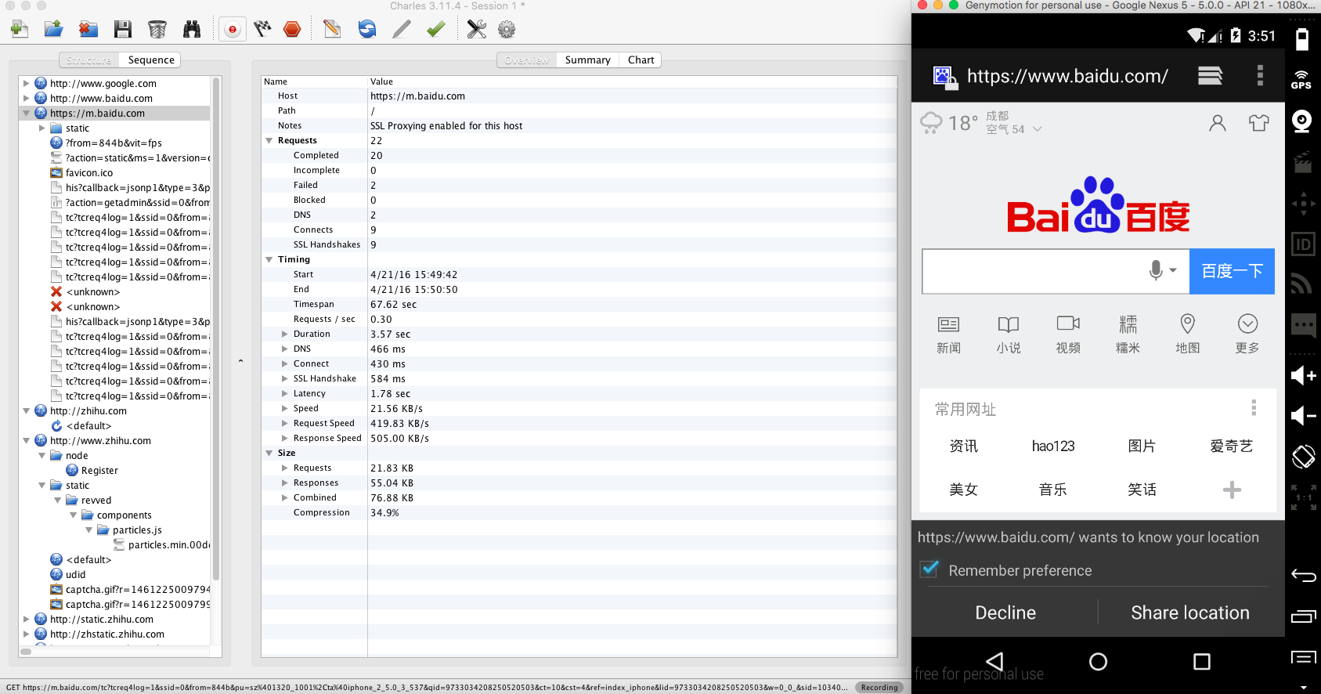Image resolution: width=1321 pixels, height=694 pixels.
Task: Click the shirt skin icon on Baidu
Action: [x=1259, y=123]
